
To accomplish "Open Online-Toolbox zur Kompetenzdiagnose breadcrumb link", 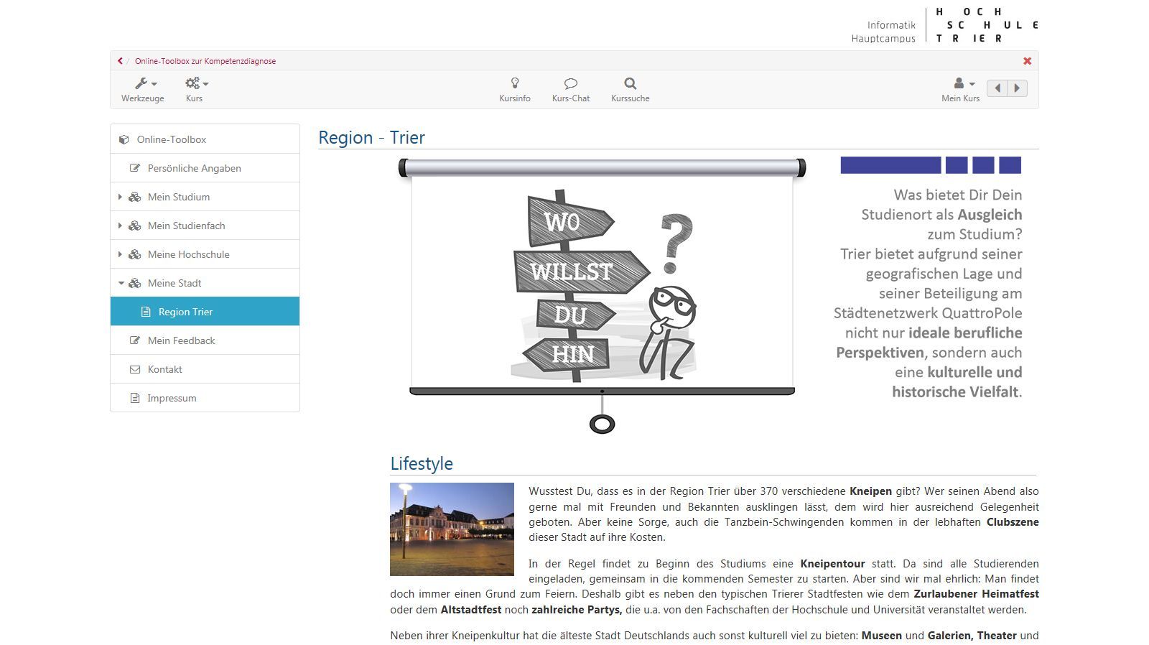I will pos(205,61).
